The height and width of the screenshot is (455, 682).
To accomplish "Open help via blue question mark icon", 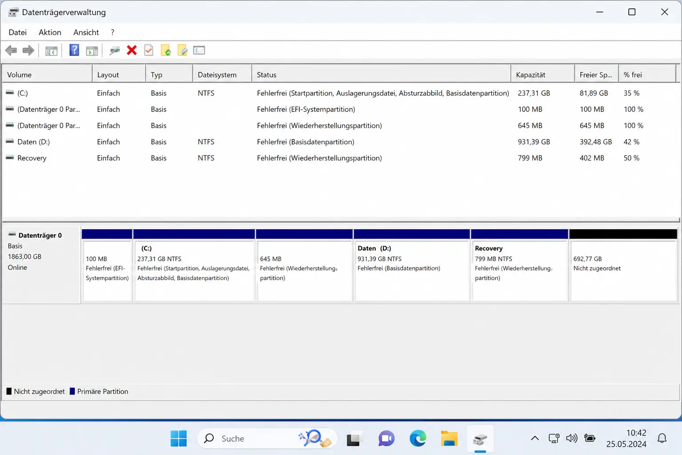I will [x=74, y=50].
